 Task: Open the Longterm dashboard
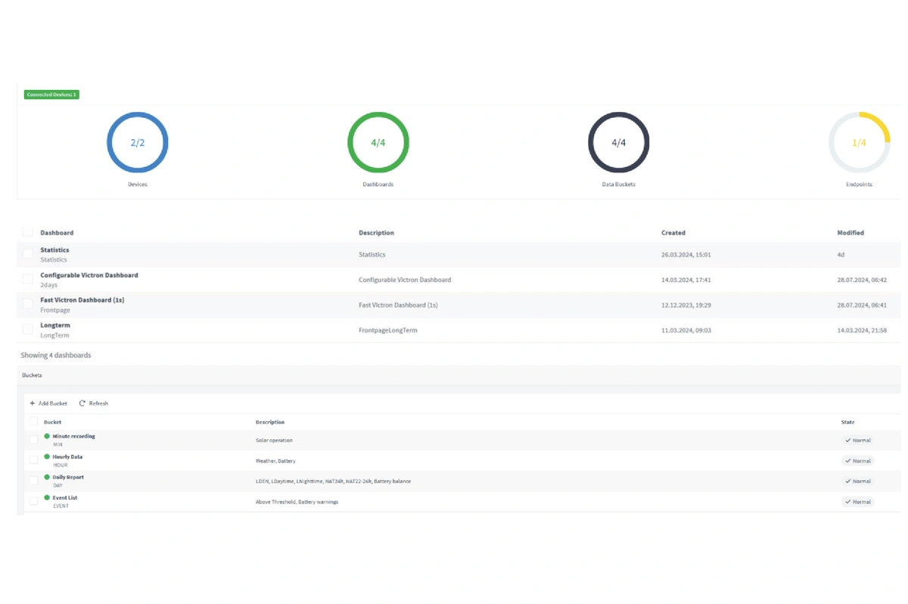[55, 325]
